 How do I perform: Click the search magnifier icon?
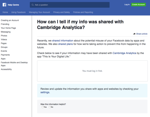click(x=33, y=5)
